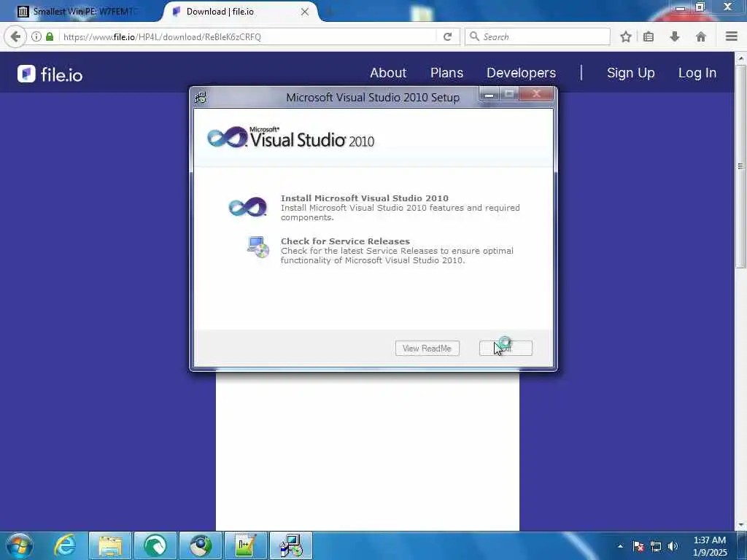The height and width of the screenshot is (560, 747).
Task: Click the setup dialog title bar icon
Action: click(201, 97)
